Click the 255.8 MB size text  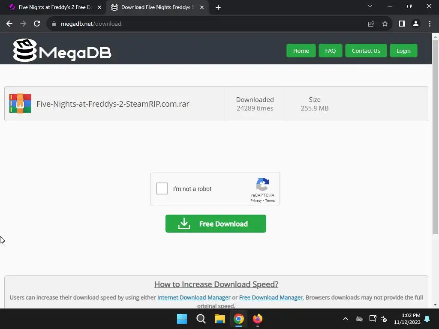coord(315,108)
